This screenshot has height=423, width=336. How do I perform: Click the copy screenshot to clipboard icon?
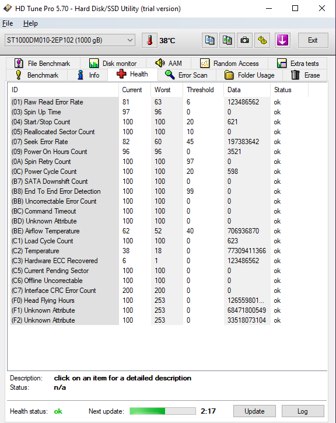(x=227, y=40)
